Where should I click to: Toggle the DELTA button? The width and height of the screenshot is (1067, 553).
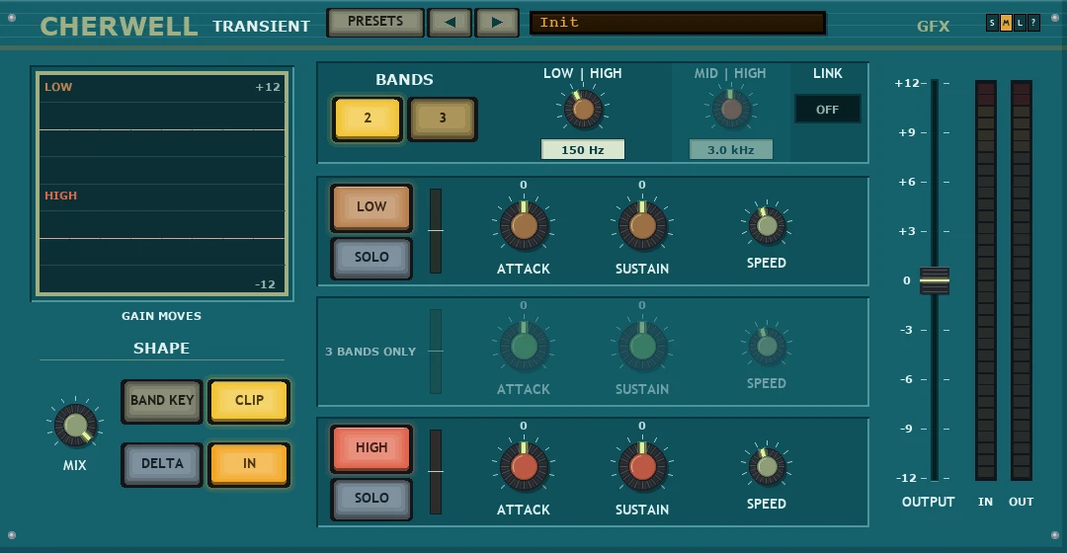(x=162, y=464)
